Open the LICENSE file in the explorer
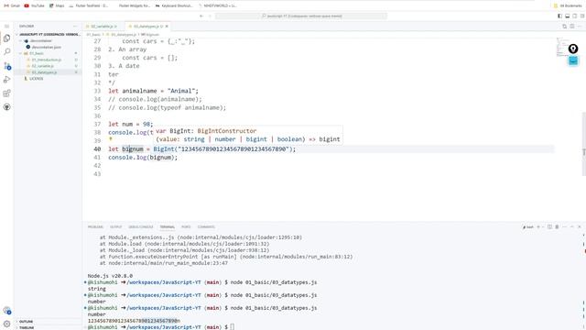 [49, 79]
